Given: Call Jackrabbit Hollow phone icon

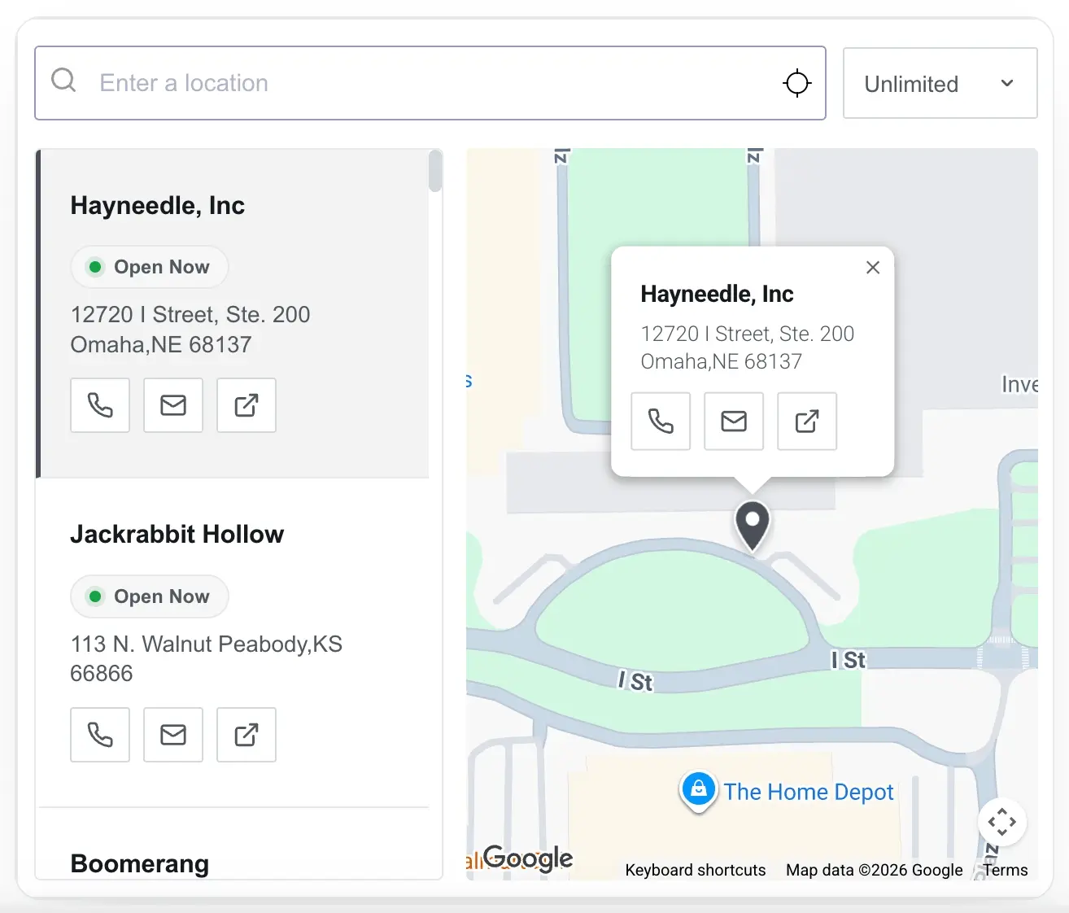Looking at the screenshot, I should (x=100, y=735).
